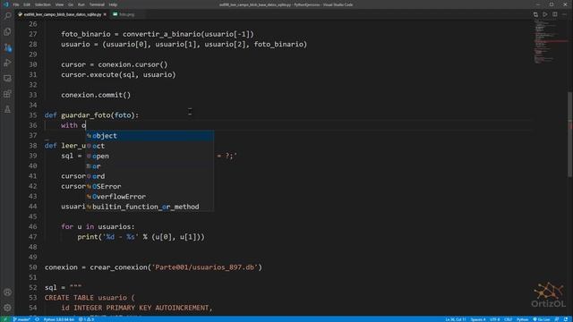Click the print statement on line 47
The height and width of the screenshot is (322, 573).
(x=141, y=237)
